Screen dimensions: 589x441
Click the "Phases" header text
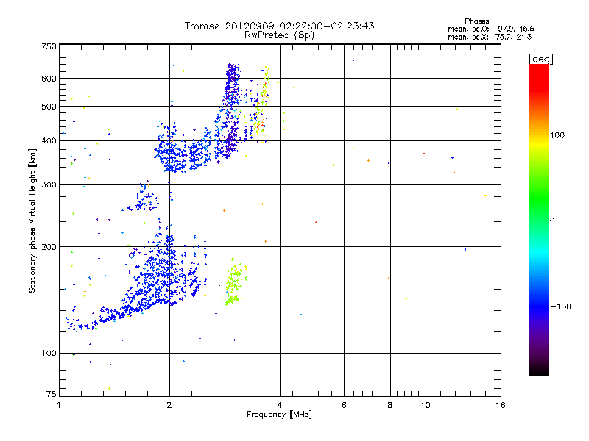click(476, 21)
